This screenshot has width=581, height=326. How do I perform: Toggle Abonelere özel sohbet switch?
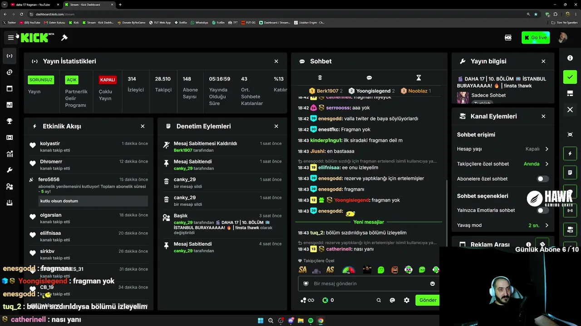tap(542, 179)
